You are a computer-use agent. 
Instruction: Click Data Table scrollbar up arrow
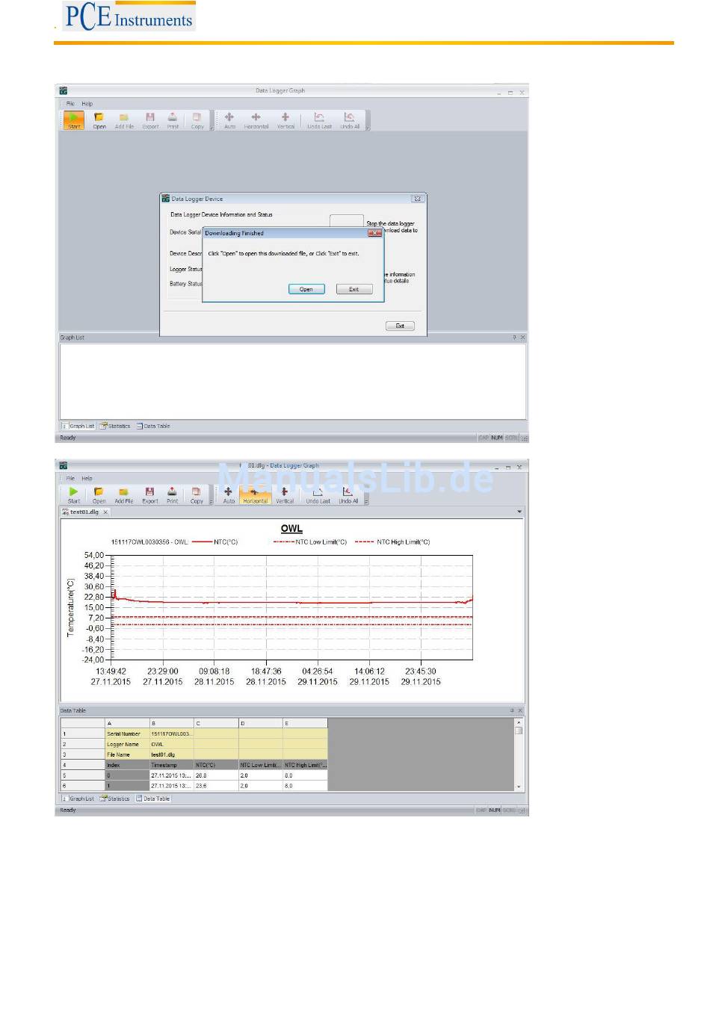(519, 722)
